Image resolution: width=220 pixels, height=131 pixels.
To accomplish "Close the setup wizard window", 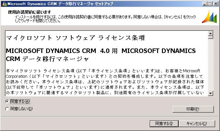I will (x=216, y=4).
